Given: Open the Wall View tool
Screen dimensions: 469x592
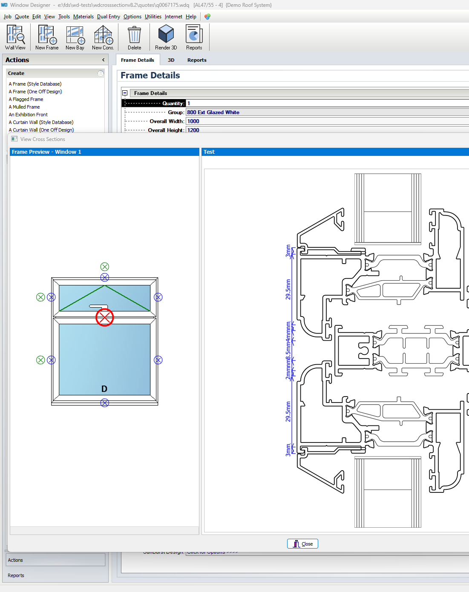Looking at the screenshot, I should click(15, 37).
